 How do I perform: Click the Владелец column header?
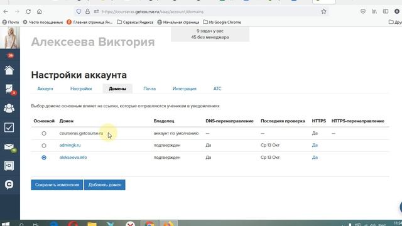[x=164, y=121]
